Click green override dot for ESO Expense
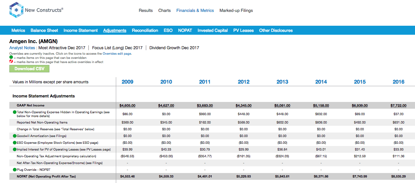The width and height of the screenshot is (415, 183). pos(15,142)
